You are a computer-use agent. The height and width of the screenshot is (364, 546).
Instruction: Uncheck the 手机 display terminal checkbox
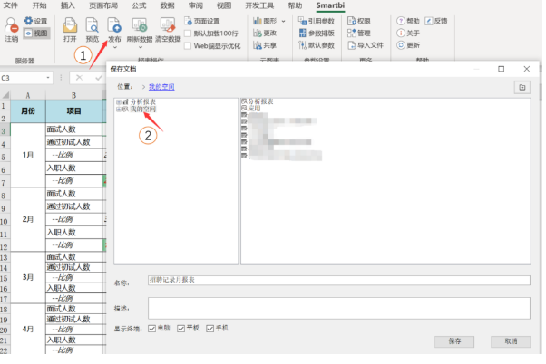[210, 329]
